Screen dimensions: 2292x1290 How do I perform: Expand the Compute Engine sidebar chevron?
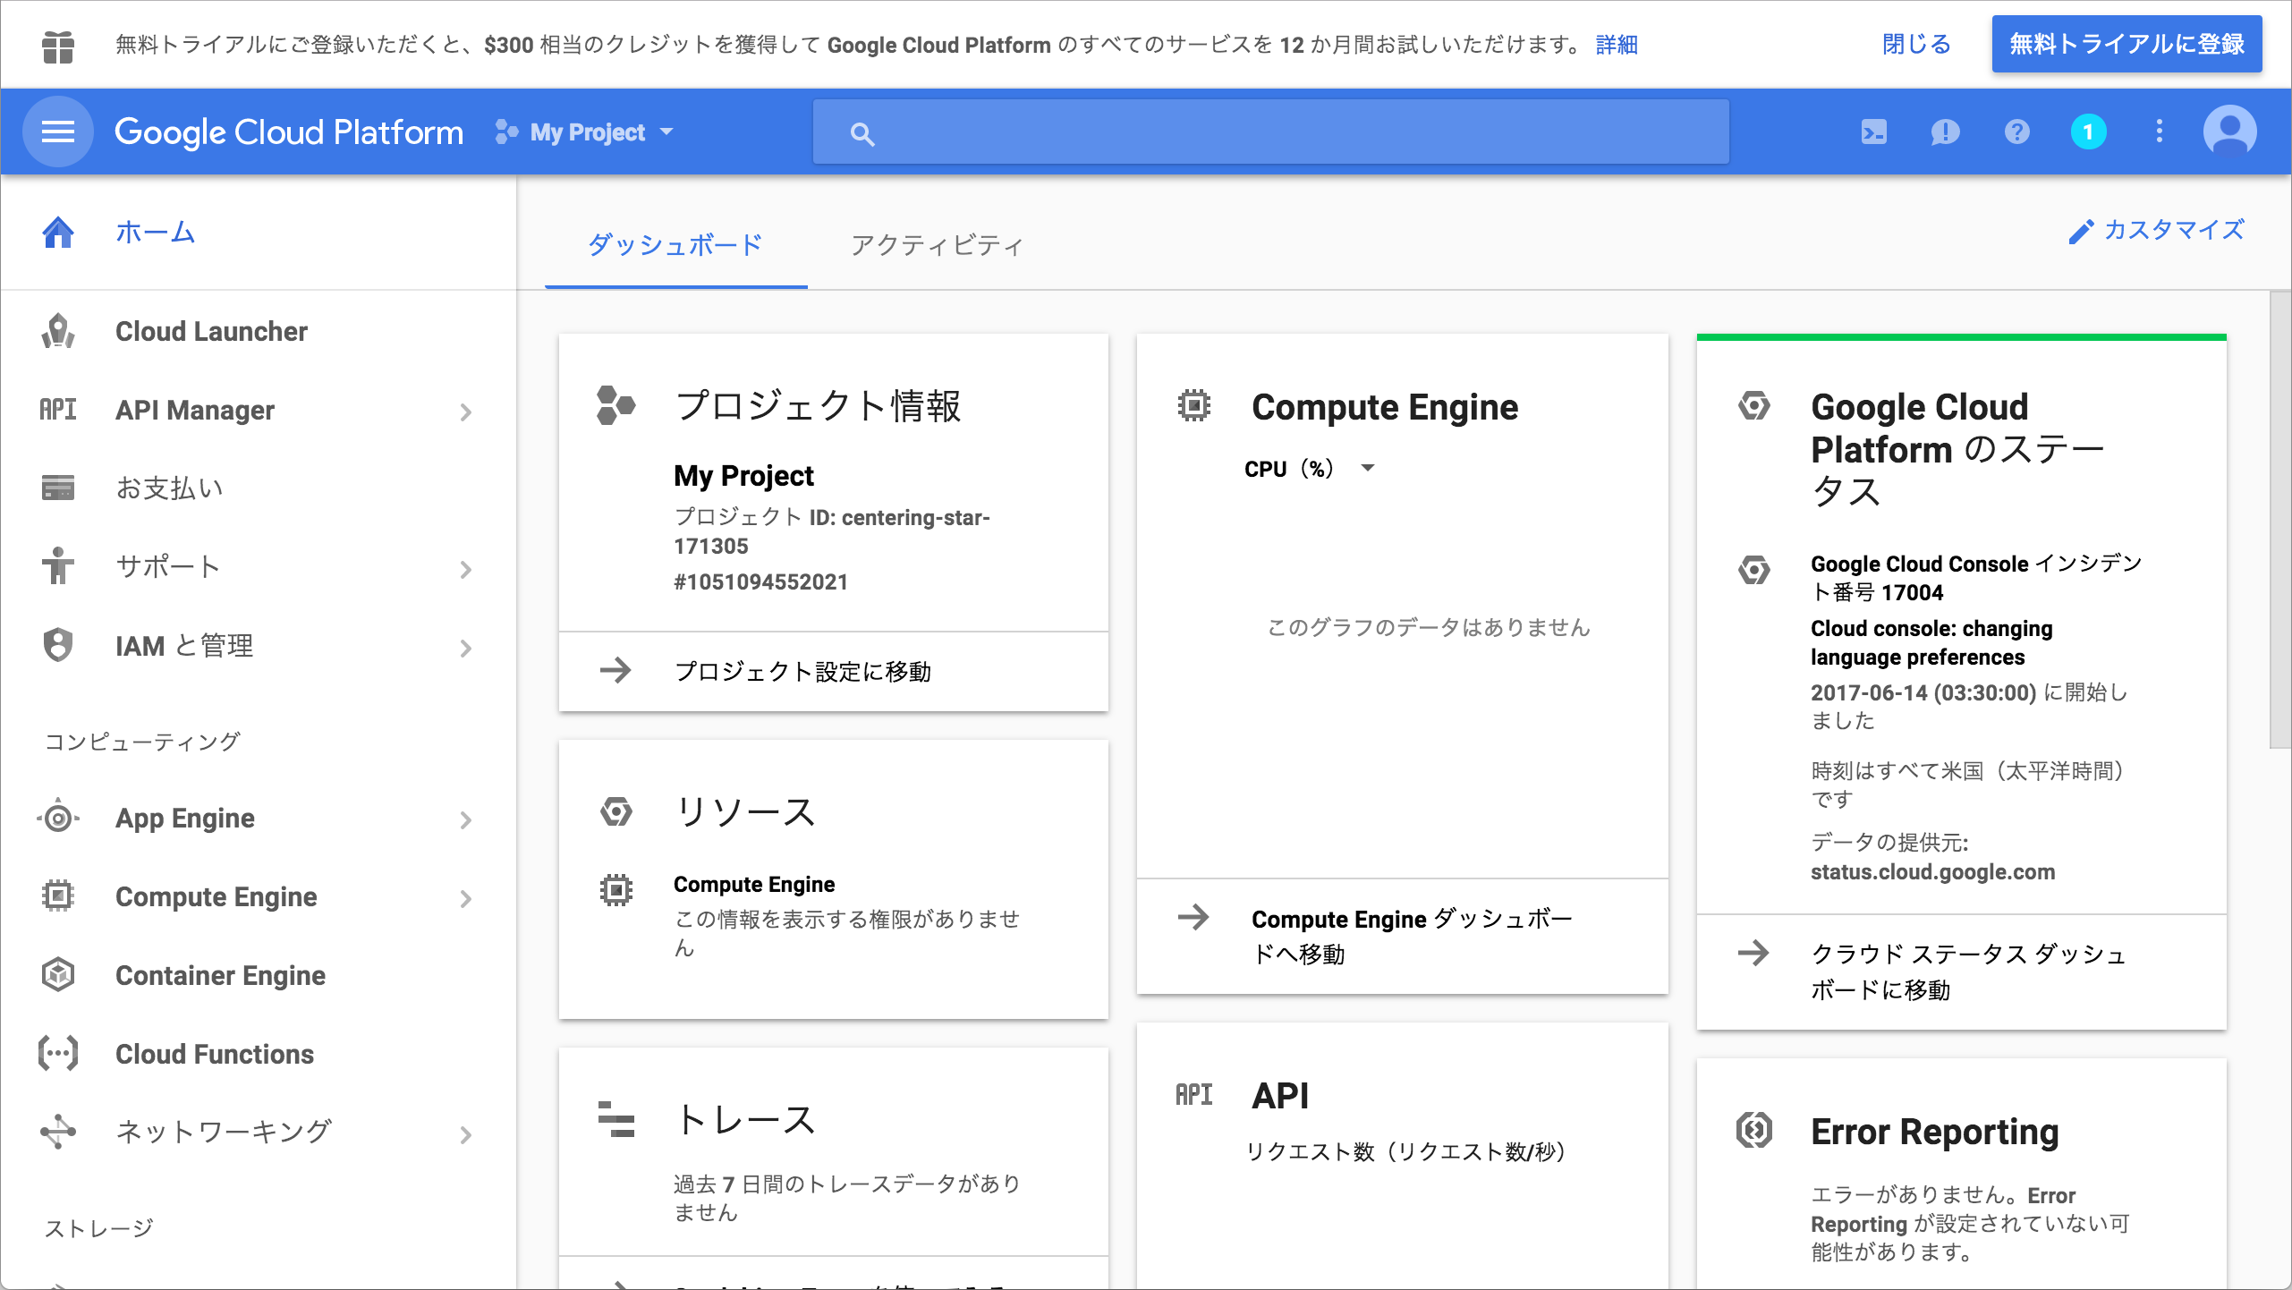(x=465, y=899)
